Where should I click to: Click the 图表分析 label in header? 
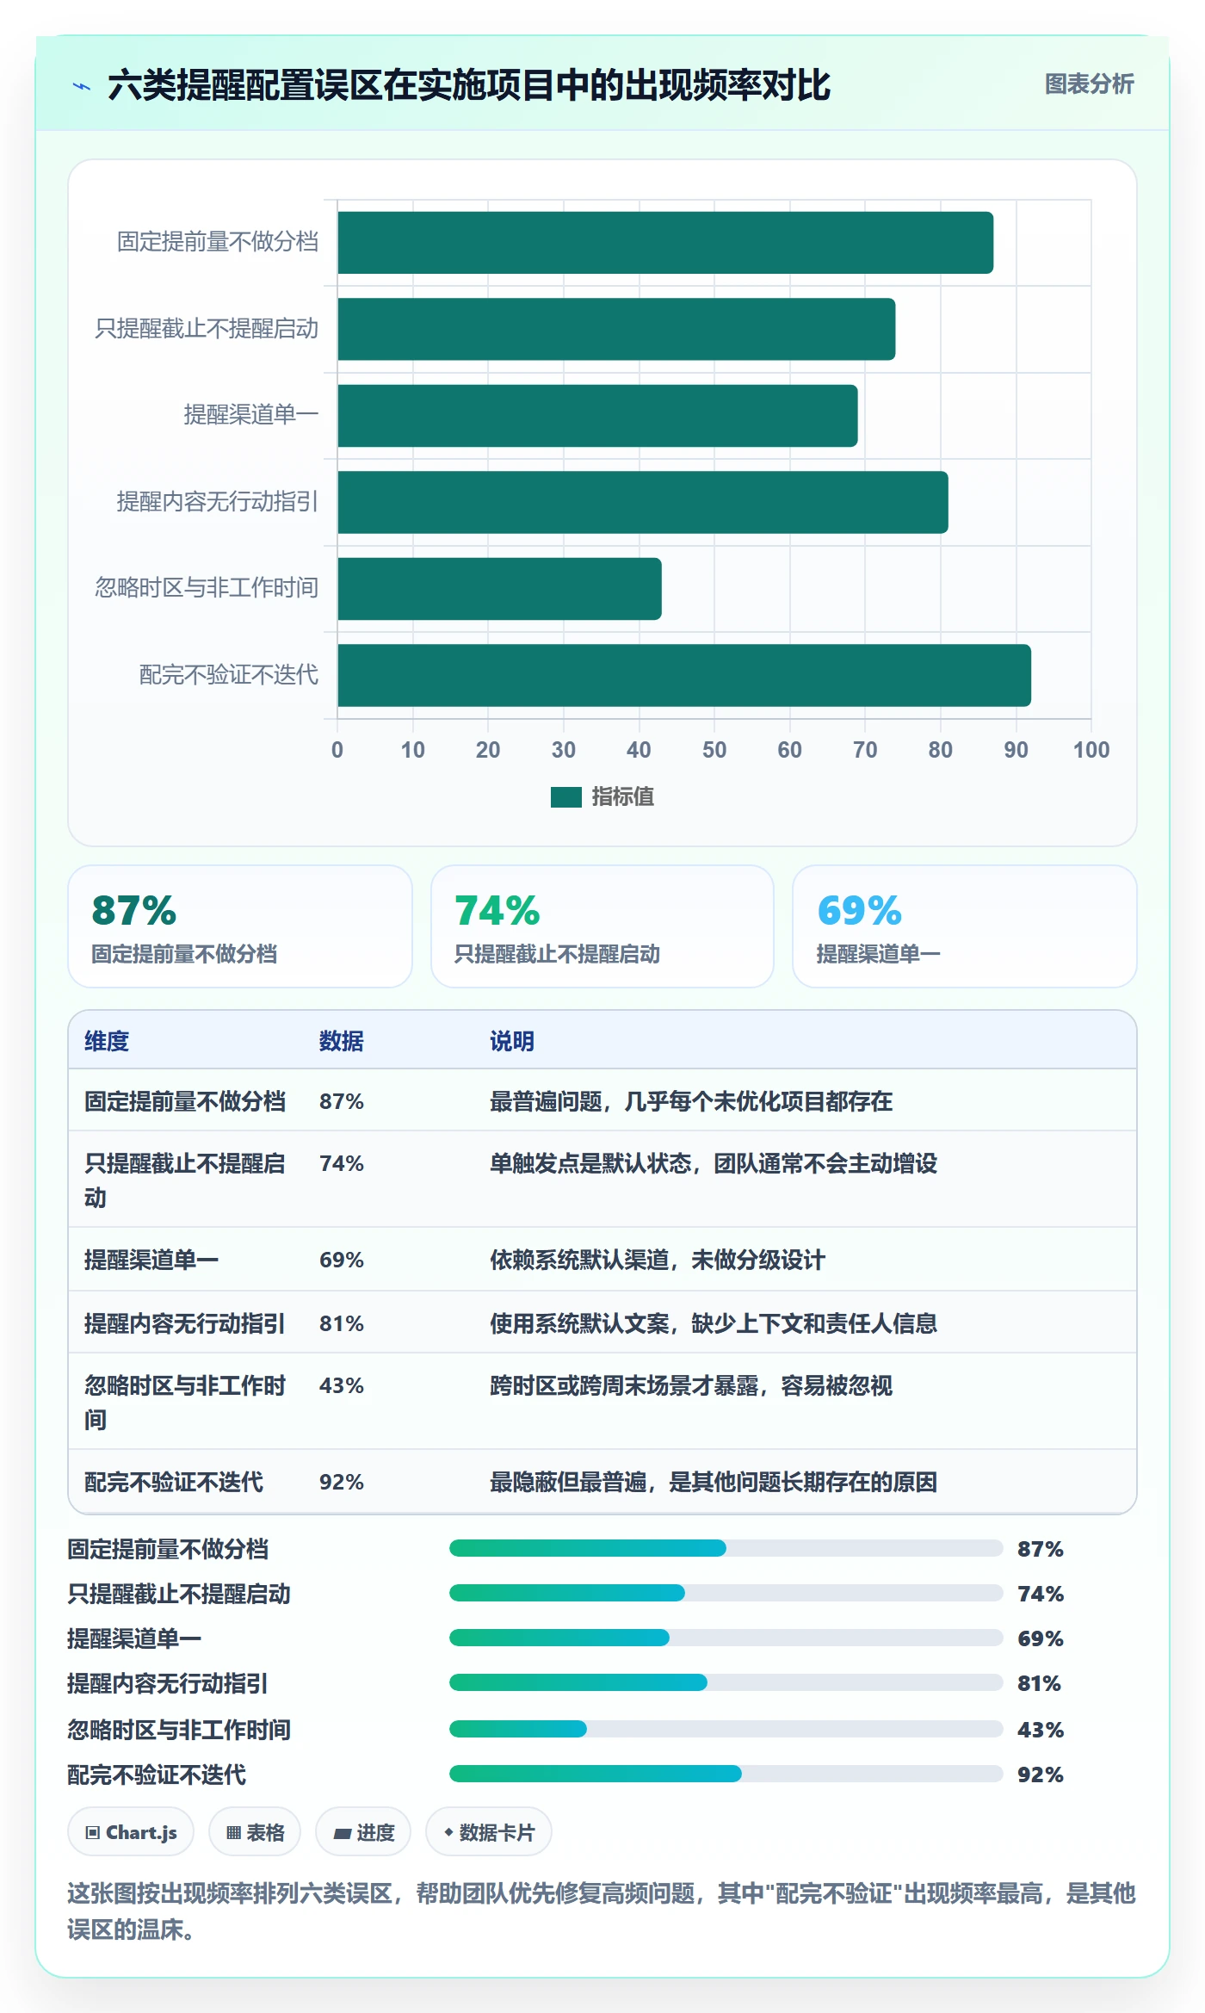click(1089, 84)
